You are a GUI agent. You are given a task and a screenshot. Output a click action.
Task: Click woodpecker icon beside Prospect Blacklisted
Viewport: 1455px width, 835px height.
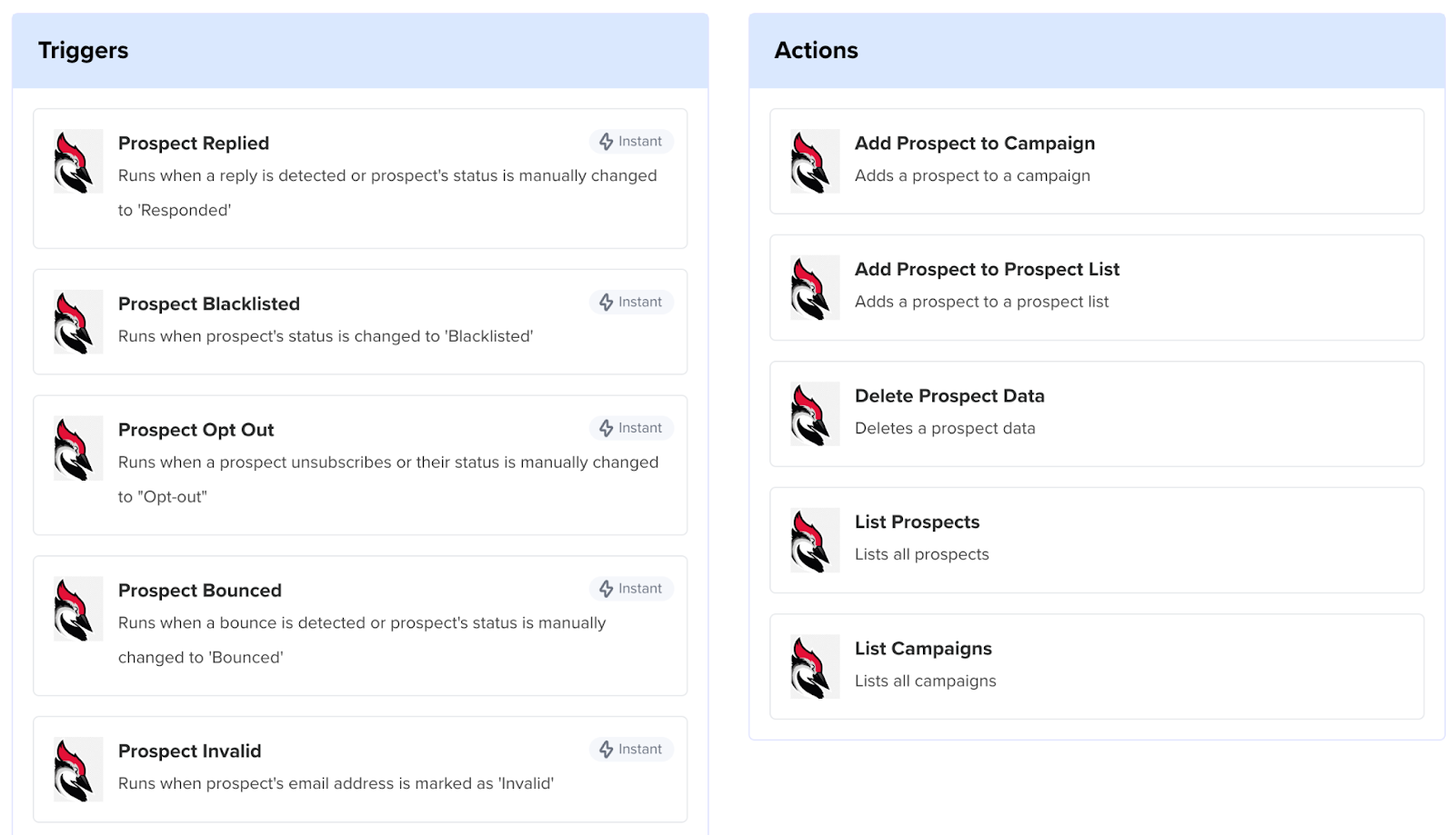pos(77,322)
